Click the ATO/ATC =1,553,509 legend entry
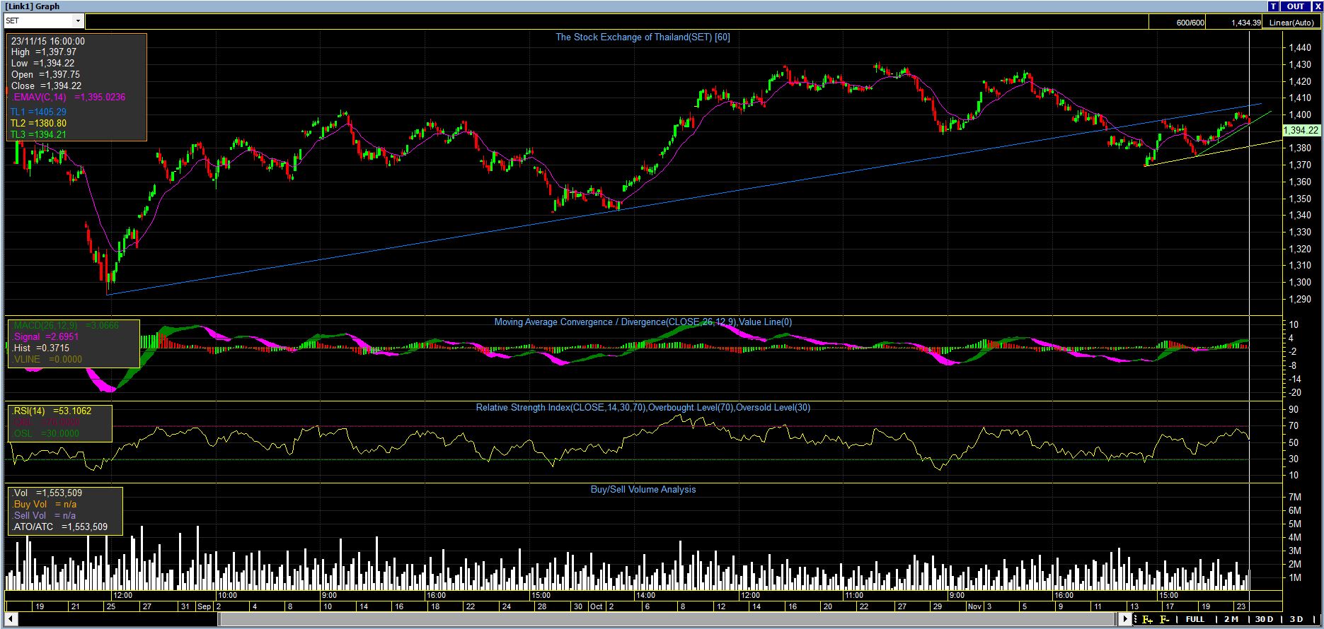Image resolution: width=1324 pixels, height=629 pixels. pos(60,527)
